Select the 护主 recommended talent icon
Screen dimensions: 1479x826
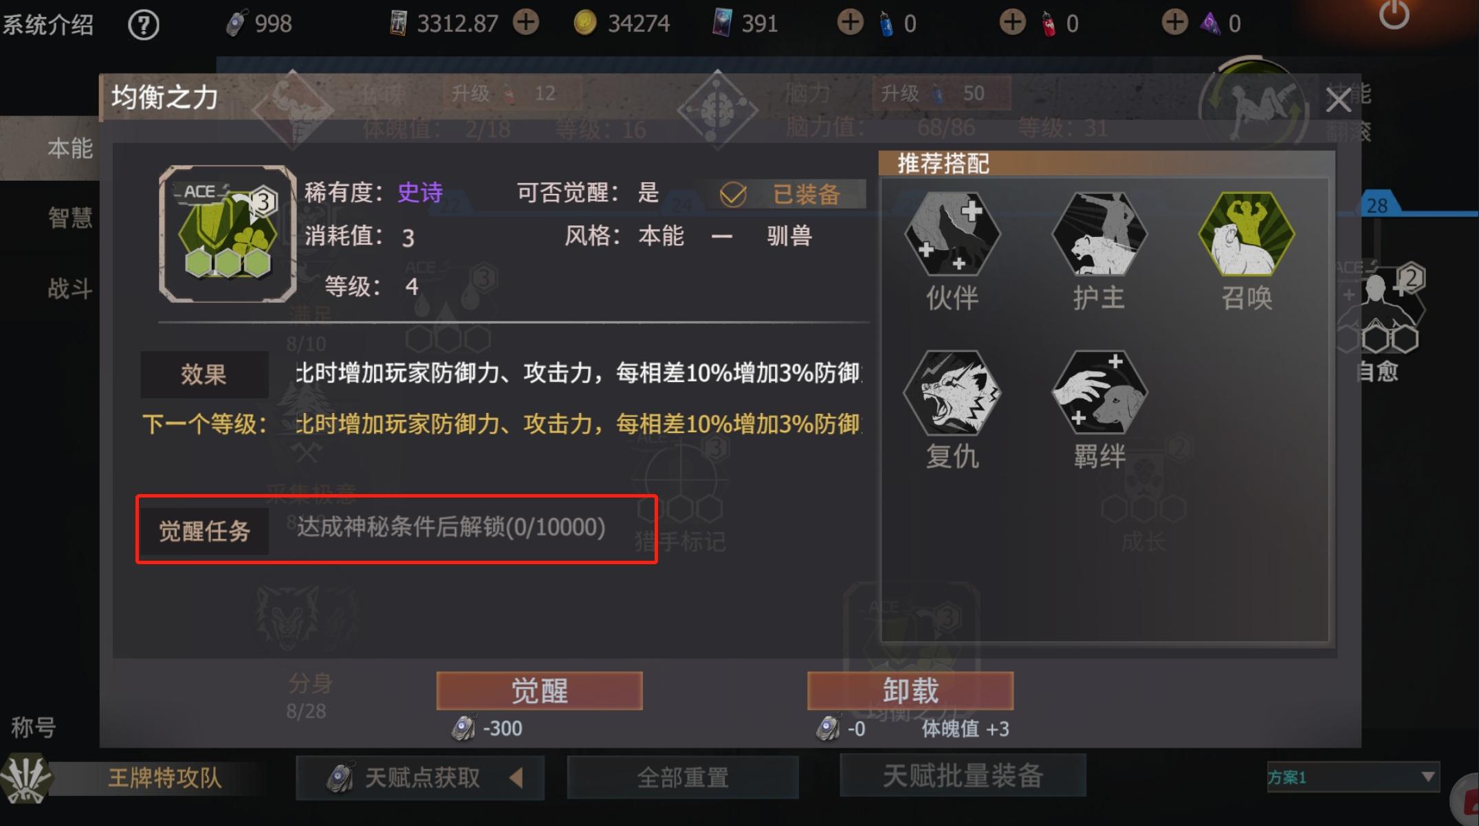point(1099,234)
